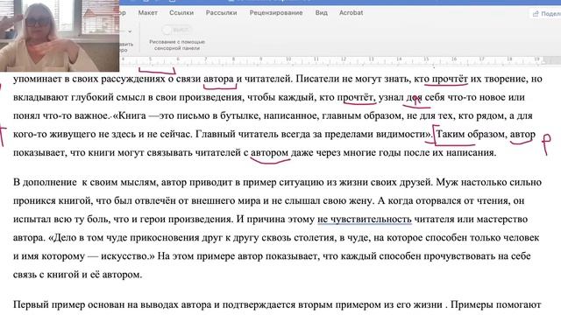
Task: Open the Acrobat tab
Action: [x=351, y=12]
